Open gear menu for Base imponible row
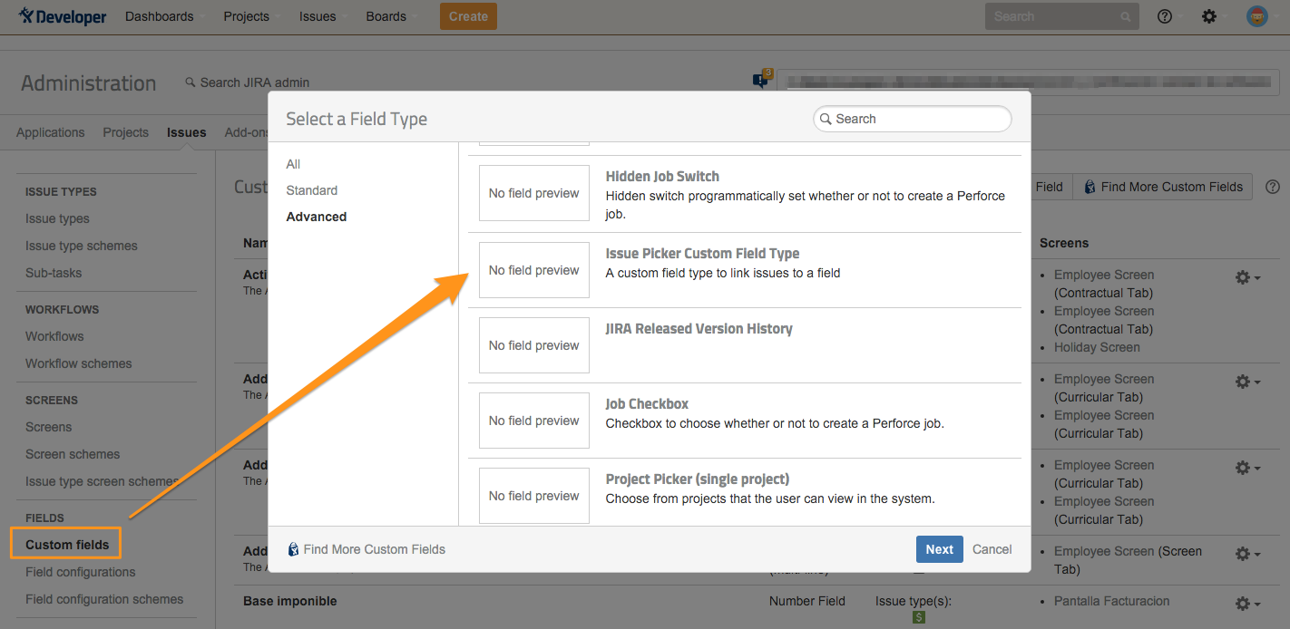 click(x=1248, y=604)
